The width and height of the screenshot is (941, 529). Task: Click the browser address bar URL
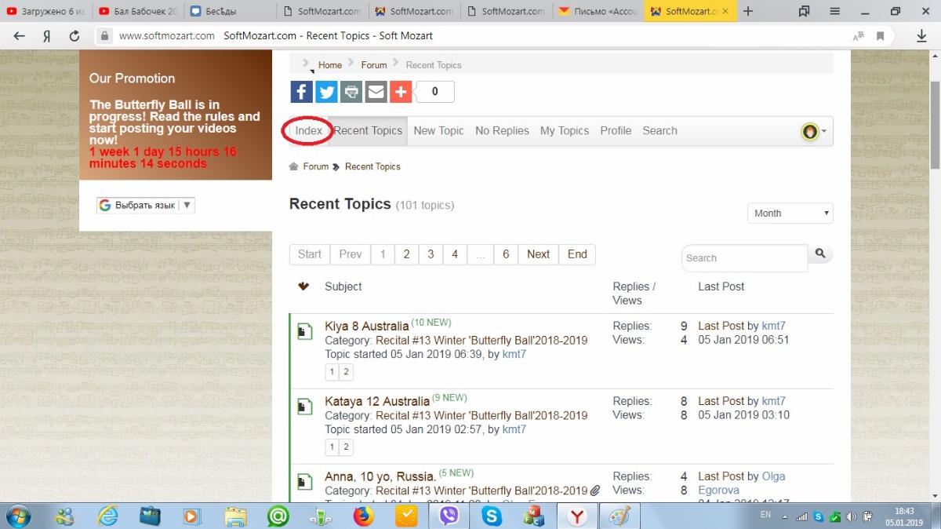pos(167,36)
